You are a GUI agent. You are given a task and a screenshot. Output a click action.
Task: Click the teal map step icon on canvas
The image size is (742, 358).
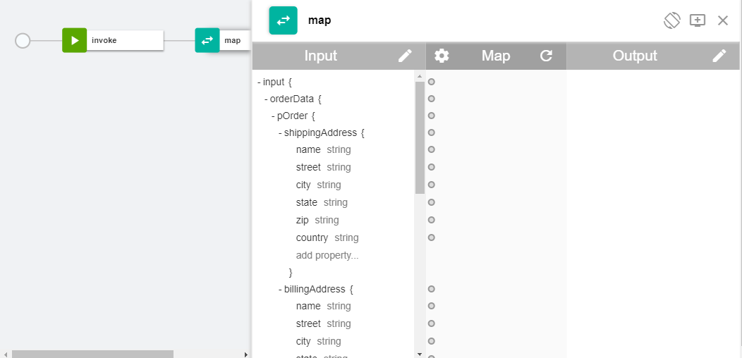207,40
